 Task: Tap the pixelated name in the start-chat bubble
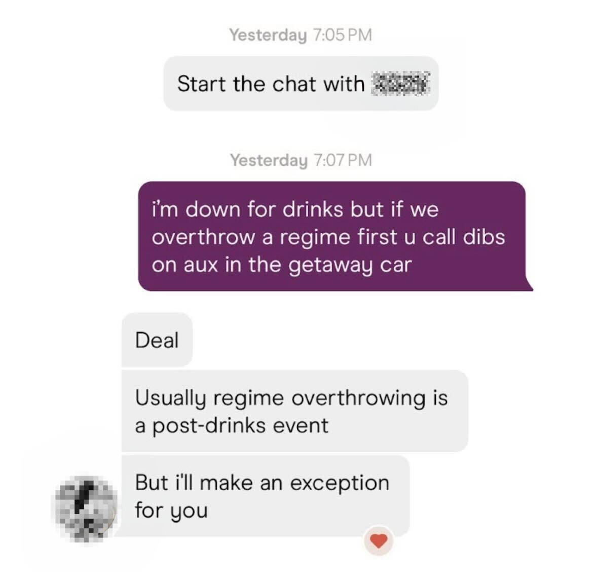401,84
